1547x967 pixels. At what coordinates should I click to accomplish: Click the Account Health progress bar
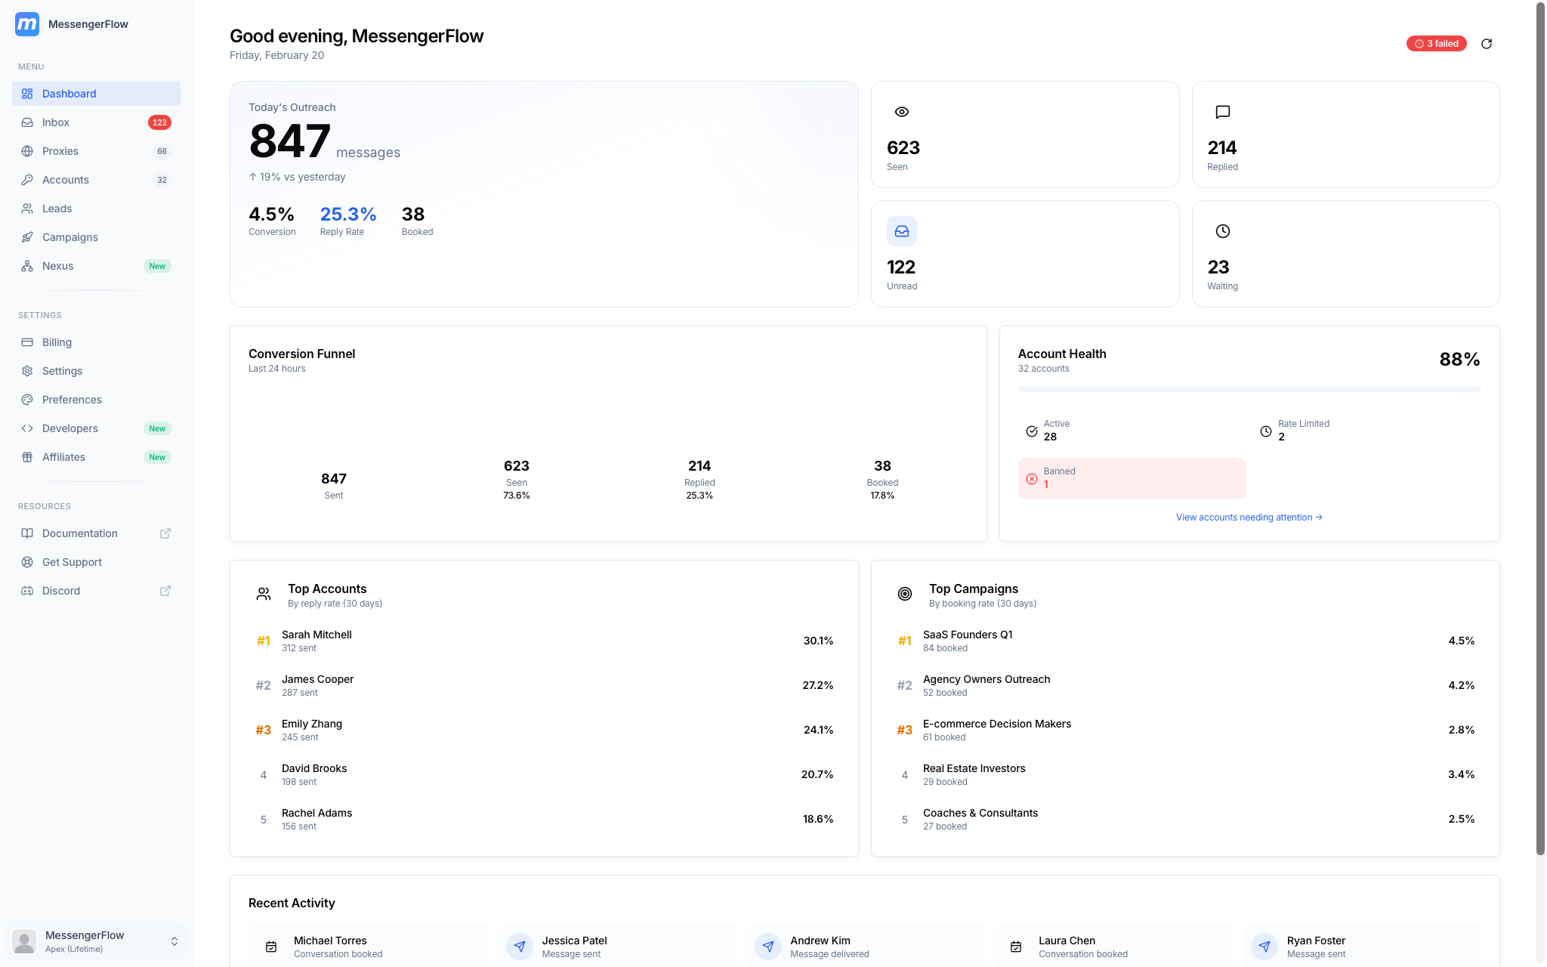pos(1249,389)
